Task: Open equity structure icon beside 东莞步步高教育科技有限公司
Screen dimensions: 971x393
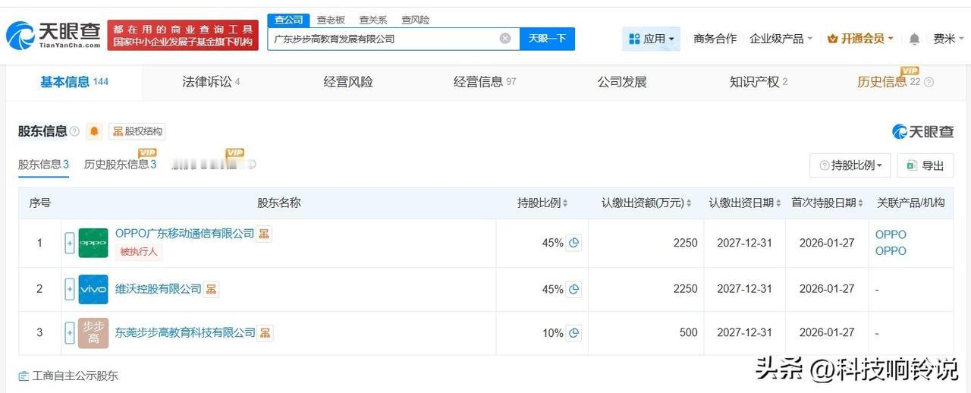Action: [265, 332]
